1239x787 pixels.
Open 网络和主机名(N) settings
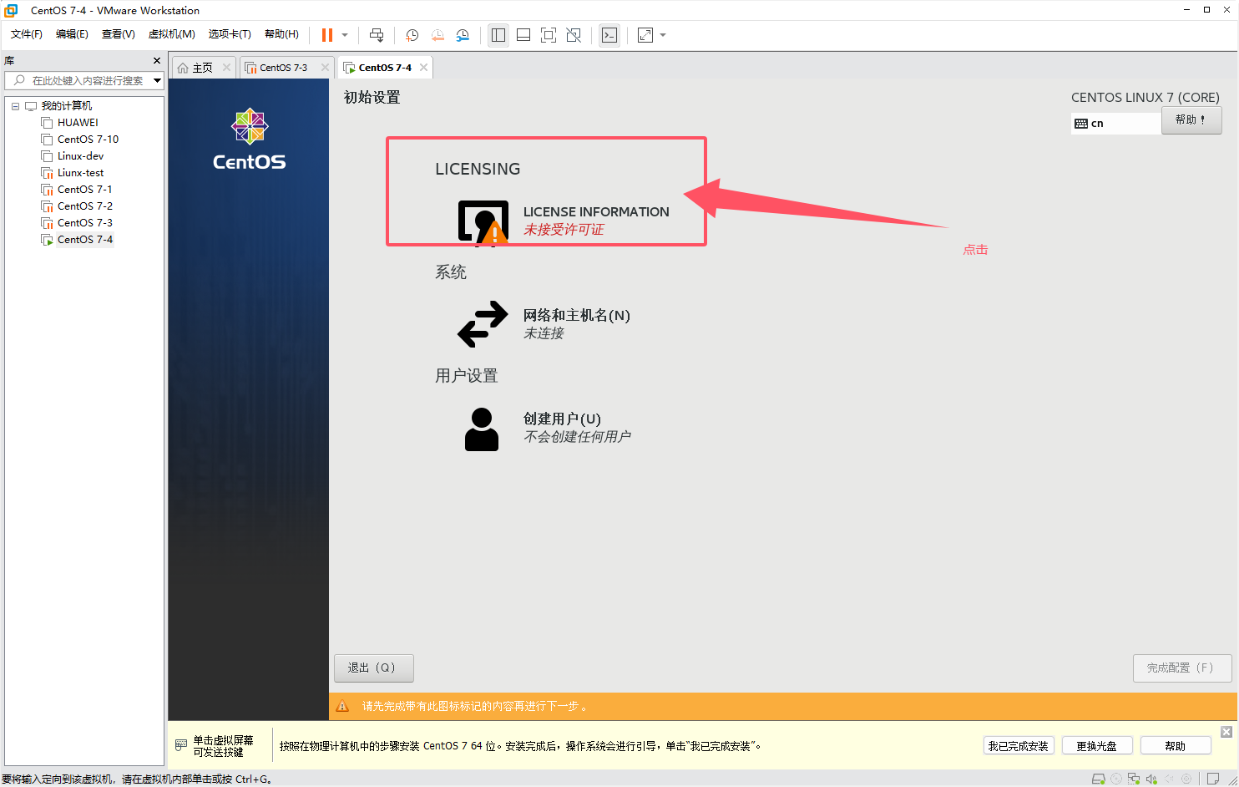click(x=577, y=316)
